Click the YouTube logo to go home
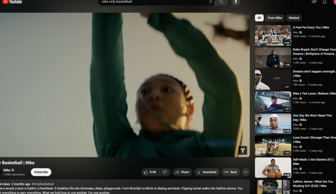 coord(12,2)
